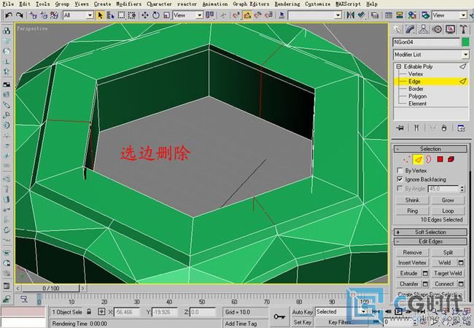Viewport: 474px width, 328px height.
Task: Click the Loop selection button
Action: [x=448, y=210]
